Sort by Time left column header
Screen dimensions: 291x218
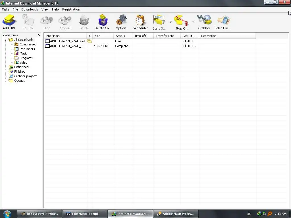click(x=143, y=35)
